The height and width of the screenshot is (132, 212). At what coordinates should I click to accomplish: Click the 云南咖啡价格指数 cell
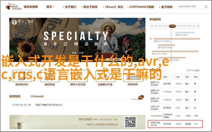[168, 116]
